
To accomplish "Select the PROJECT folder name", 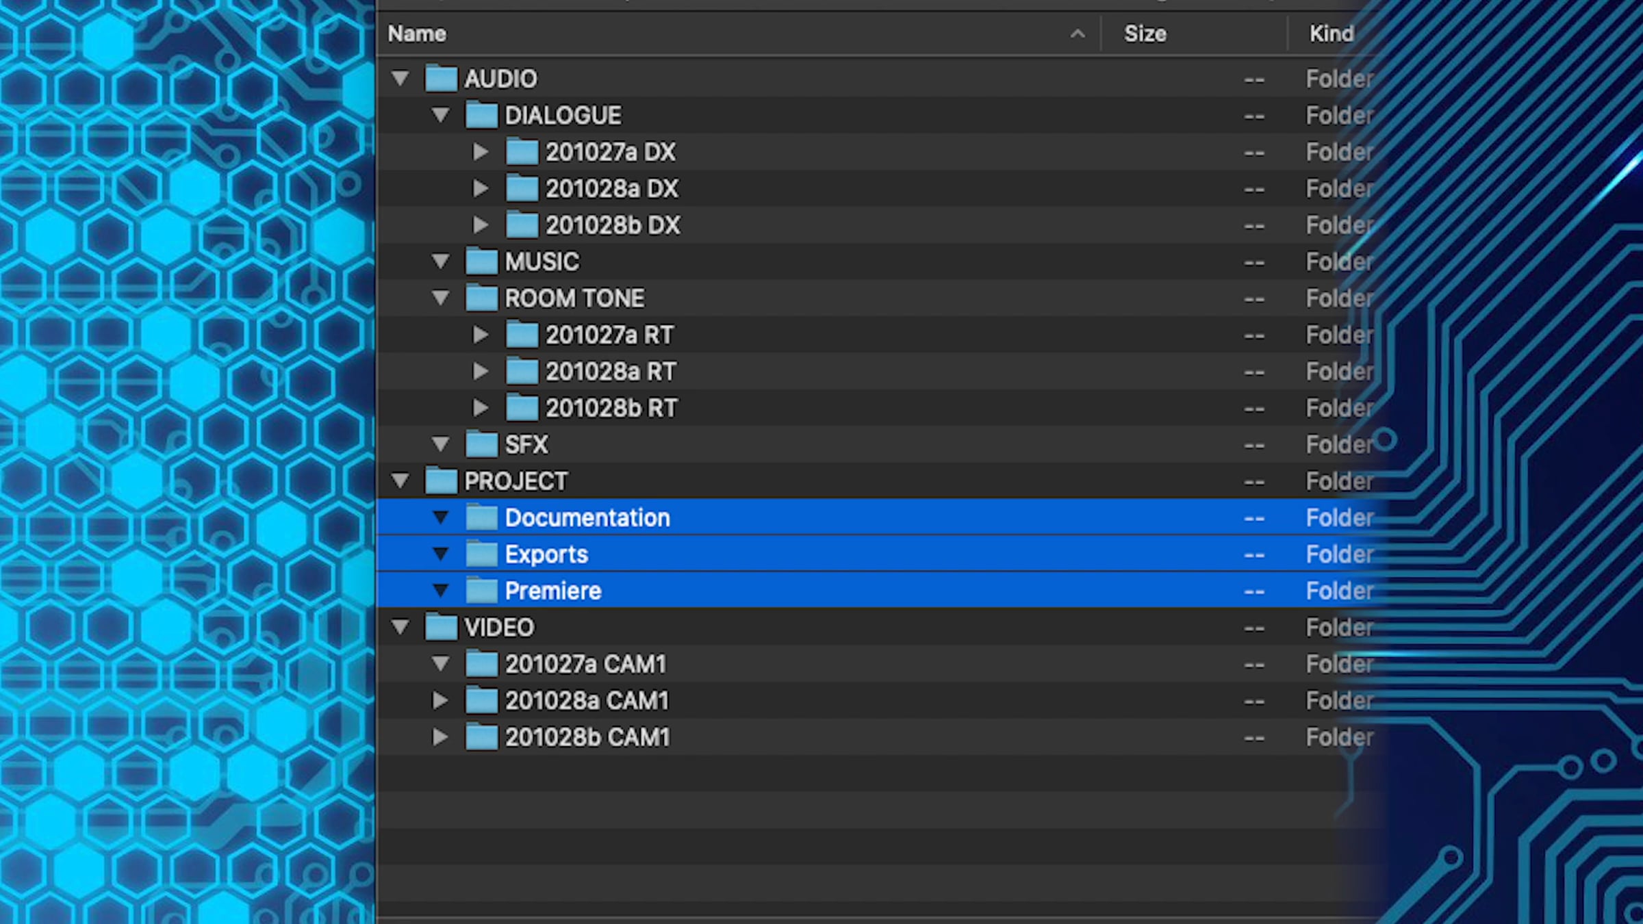I will point(516,482).
